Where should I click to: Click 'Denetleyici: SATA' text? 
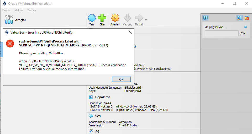click(x=100, y=103)
